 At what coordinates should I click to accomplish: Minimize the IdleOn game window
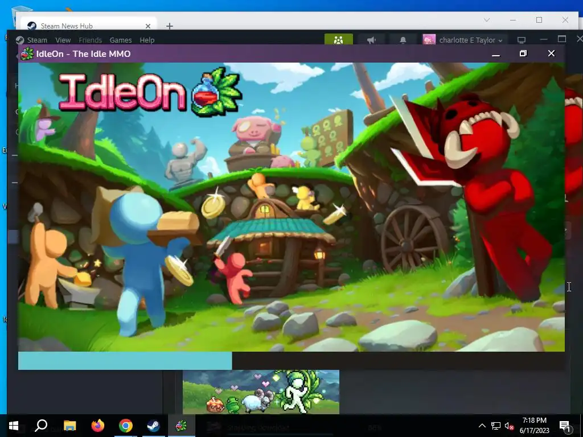click(x=496, y=54)
